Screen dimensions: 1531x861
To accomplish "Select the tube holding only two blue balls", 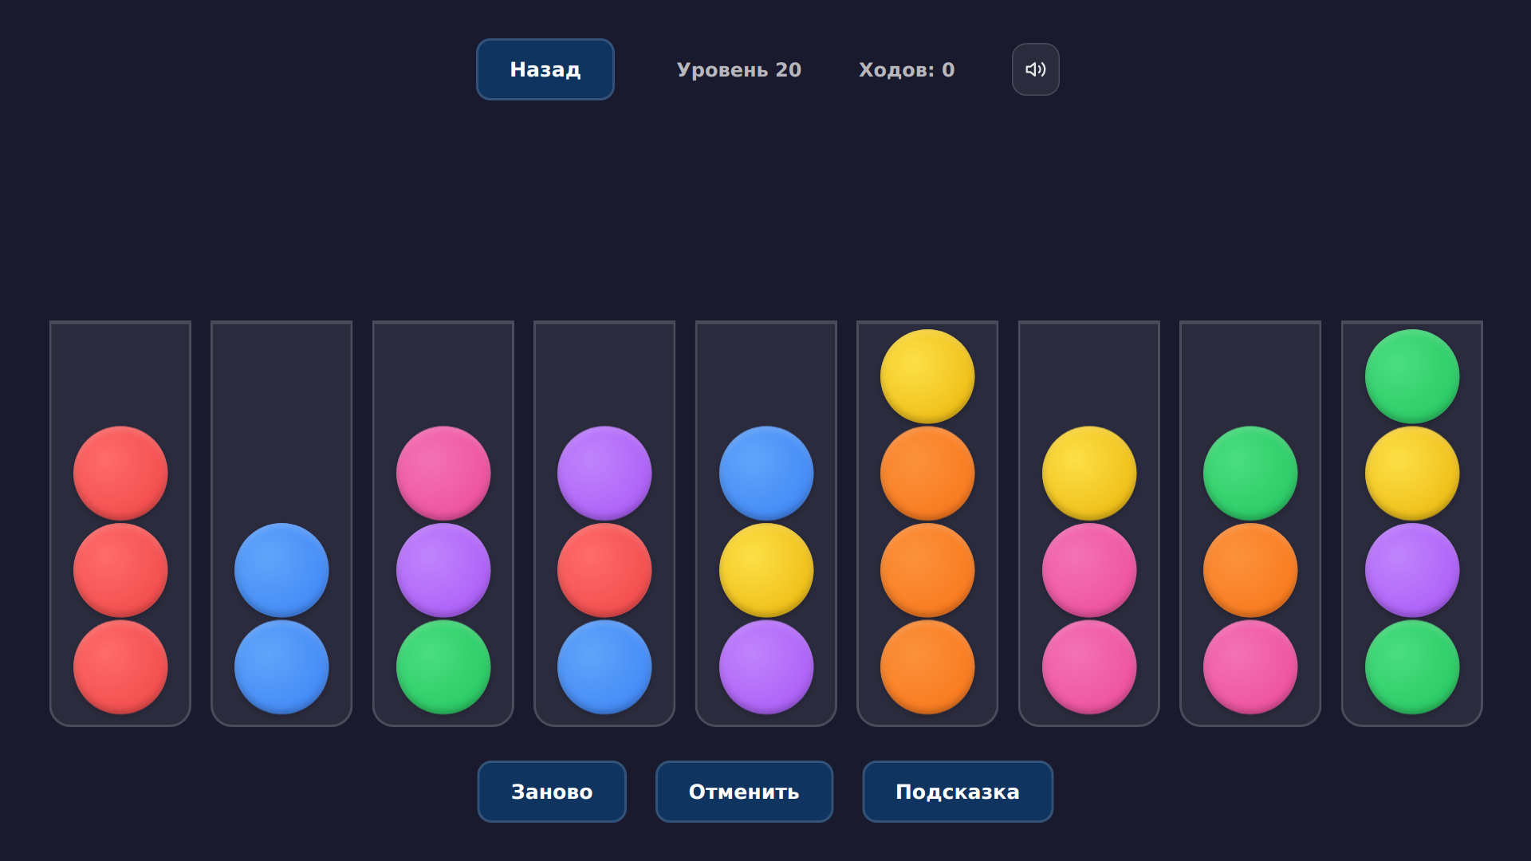I will pyautogui.click(x=281, y=524).
